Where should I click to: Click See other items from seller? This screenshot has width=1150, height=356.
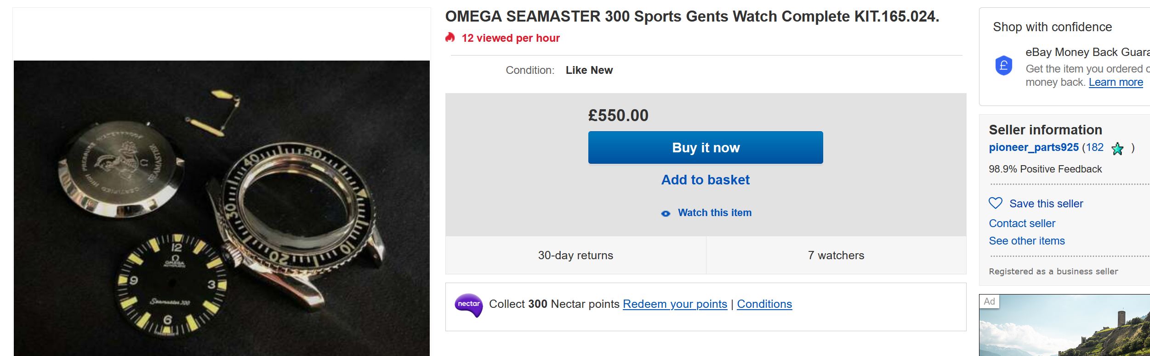(x=1026, y=241)
